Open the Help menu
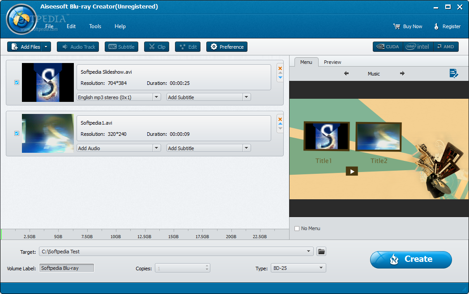469x294 pixels. [x=120, y=26]
